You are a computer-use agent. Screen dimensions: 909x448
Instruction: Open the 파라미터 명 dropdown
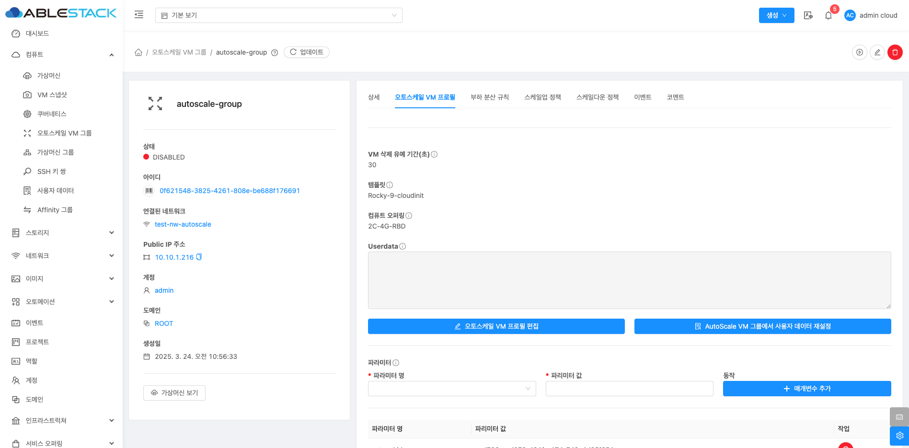click(x=451, y=389)
